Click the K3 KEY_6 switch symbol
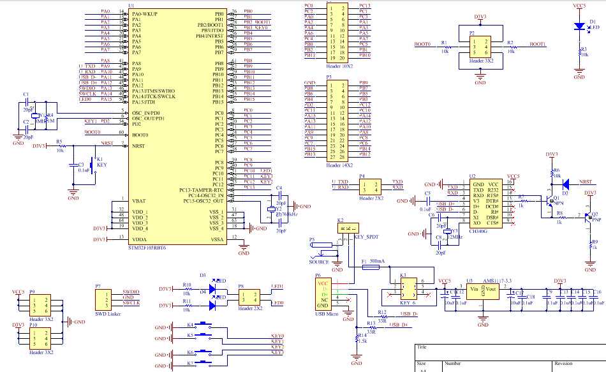The height and width of the screenshot is (372, 606). point(408,288)
